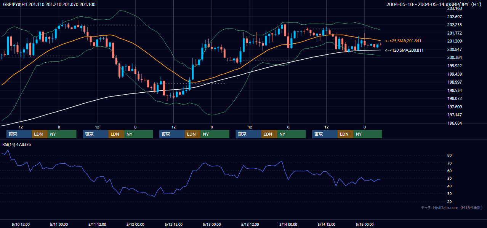
Task: Click the 5/14 00:00 time axis label
Action: click(x=288, y=224)
